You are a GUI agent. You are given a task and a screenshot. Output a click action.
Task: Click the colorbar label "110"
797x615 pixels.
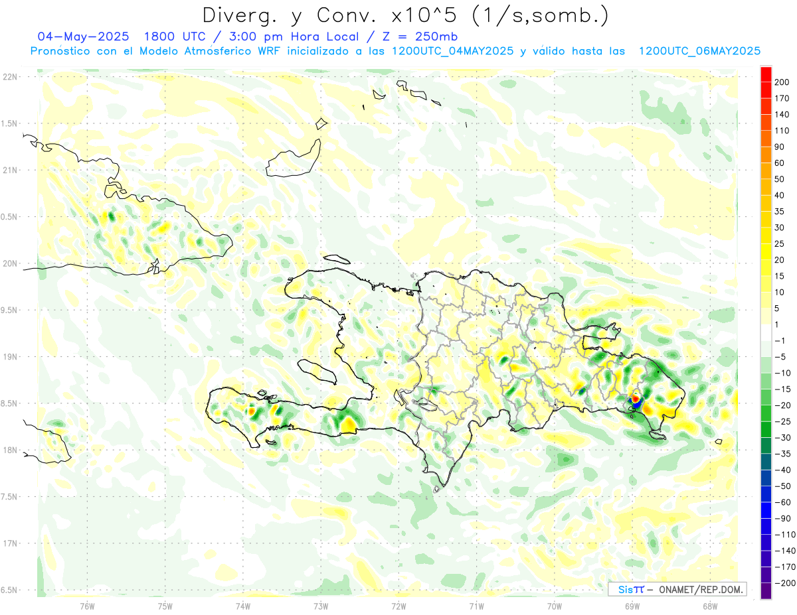[x=782, y=131]
